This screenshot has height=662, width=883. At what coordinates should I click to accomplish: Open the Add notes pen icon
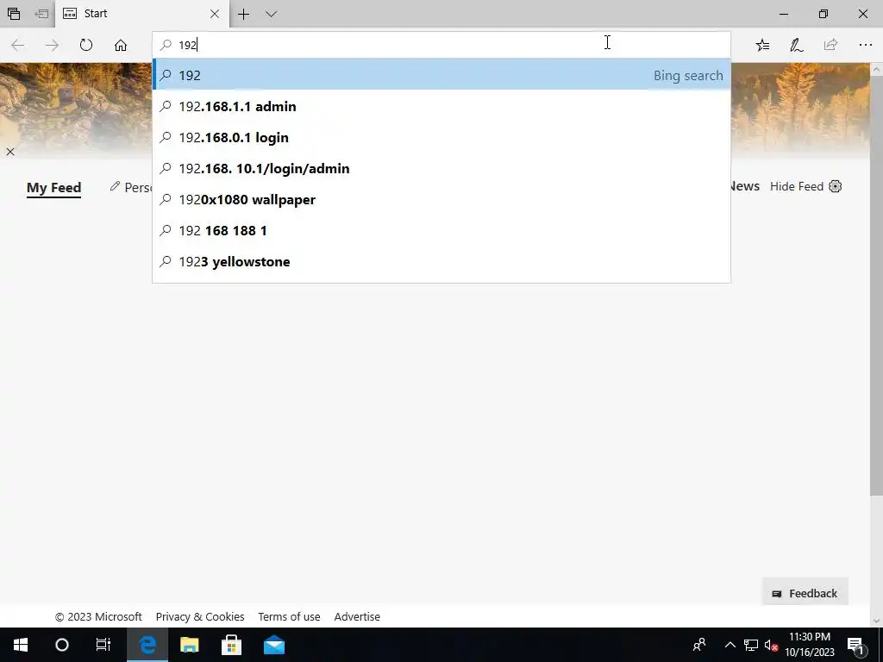tap(796, 45)
